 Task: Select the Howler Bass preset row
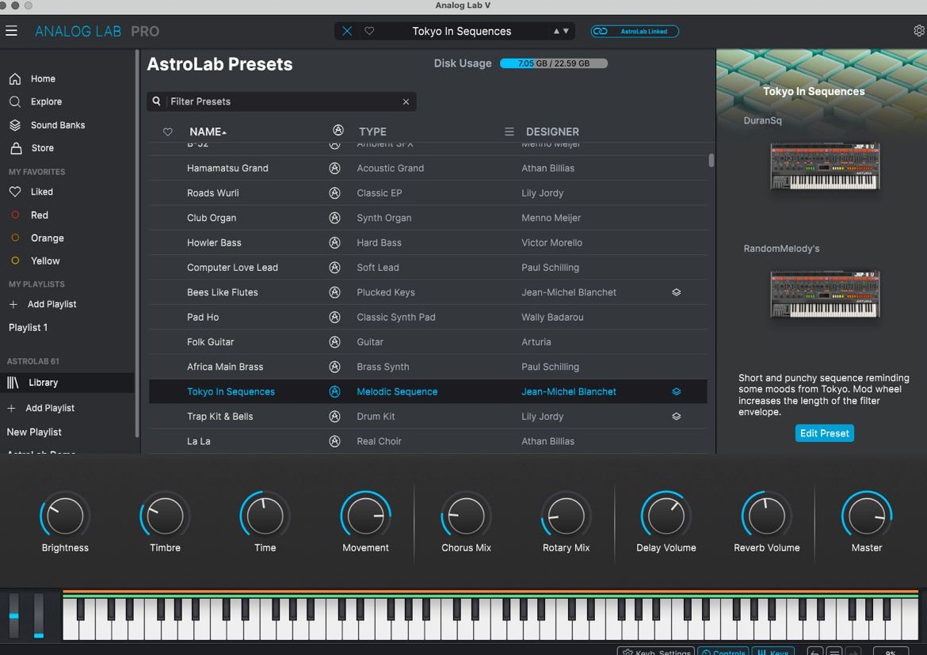pos(428,242)
